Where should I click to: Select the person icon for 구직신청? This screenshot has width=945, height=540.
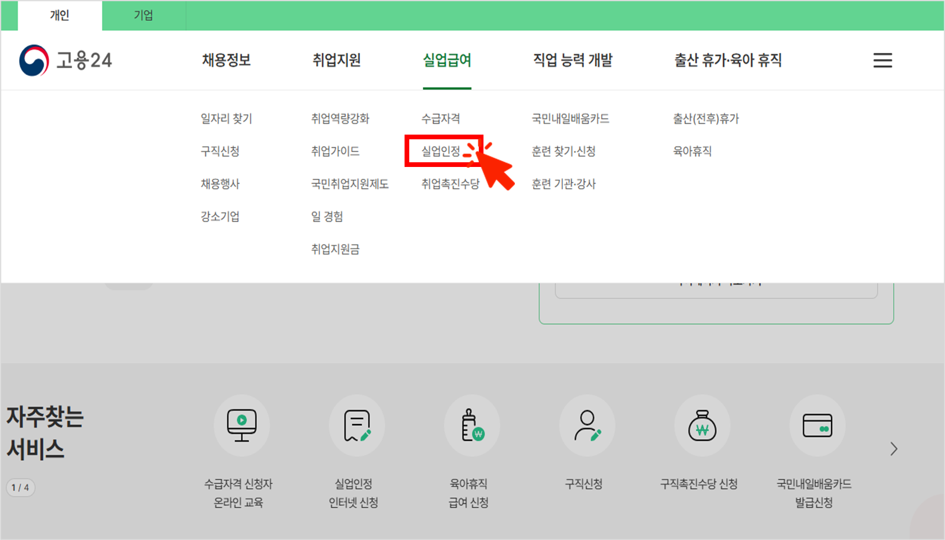pyautogui.click(x=587, y=425)
